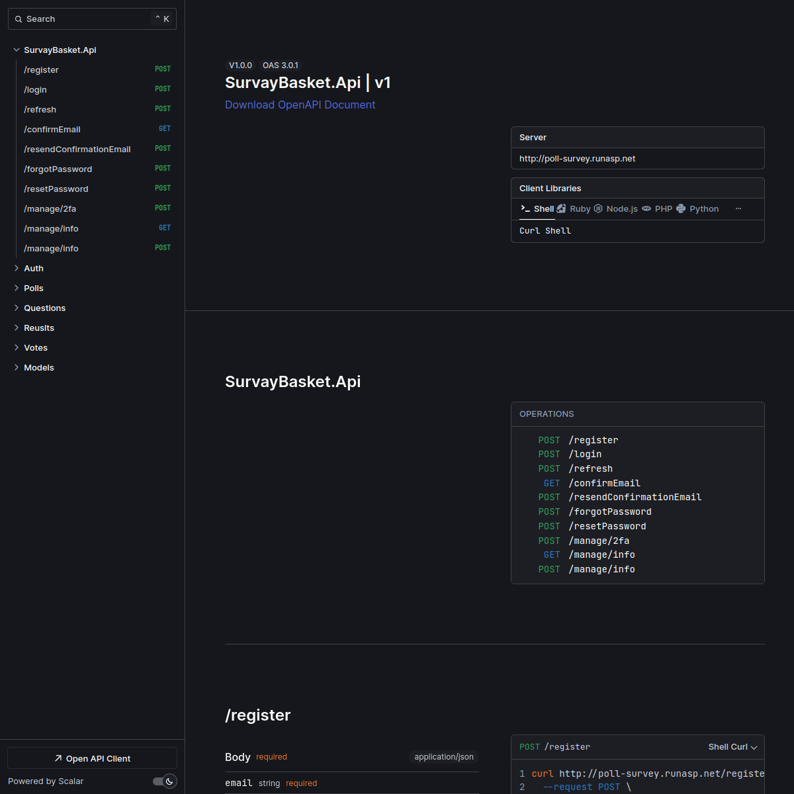
Task: Select the Node.js client library tab
Action: click(x=616, y=208)
